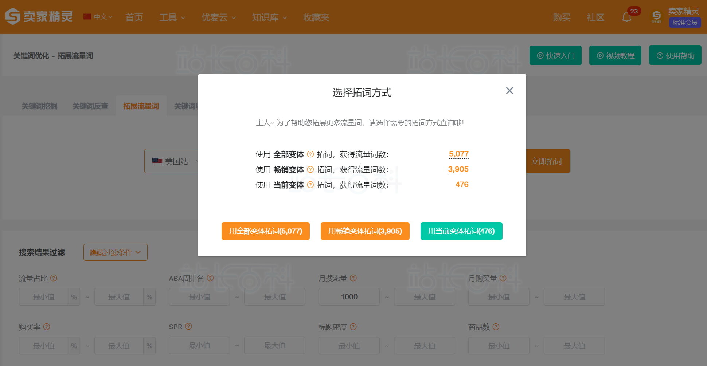The image size is (707, 366).
Task: Click the SPR help icon
Action: click(x=188, y=327)
